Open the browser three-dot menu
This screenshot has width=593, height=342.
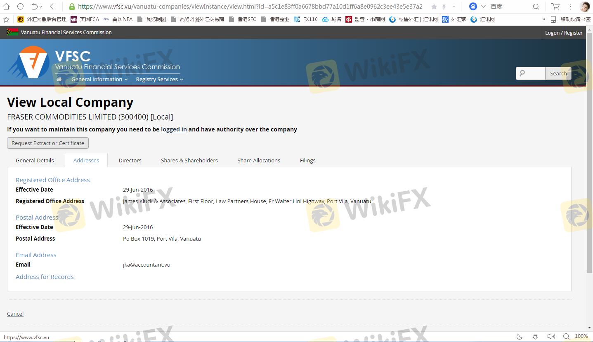(570, 7)
